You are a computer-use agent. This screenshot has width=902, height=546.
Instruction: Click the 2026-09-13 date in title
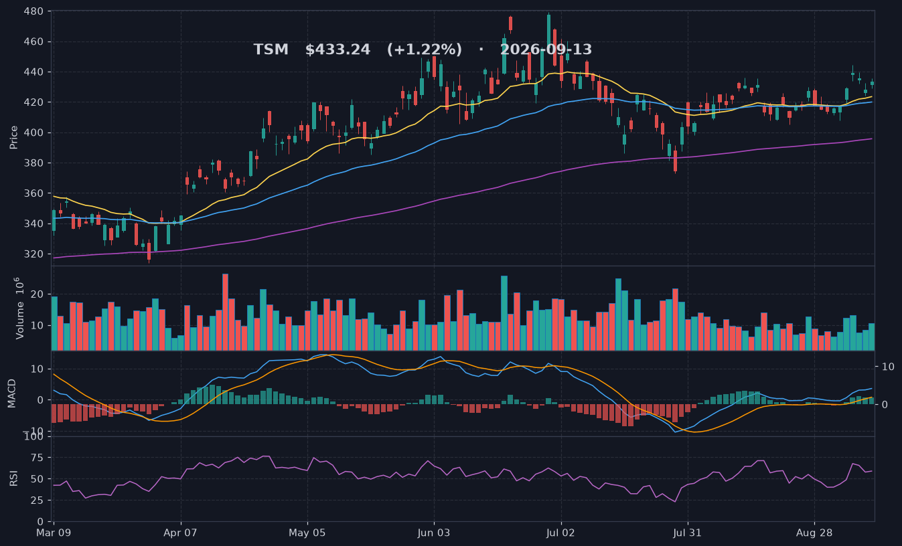click(x=546, y=50)
